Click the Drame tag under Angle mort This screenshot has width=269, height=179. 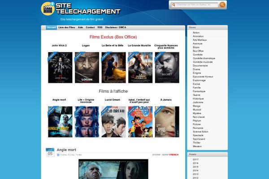point(64,155)
